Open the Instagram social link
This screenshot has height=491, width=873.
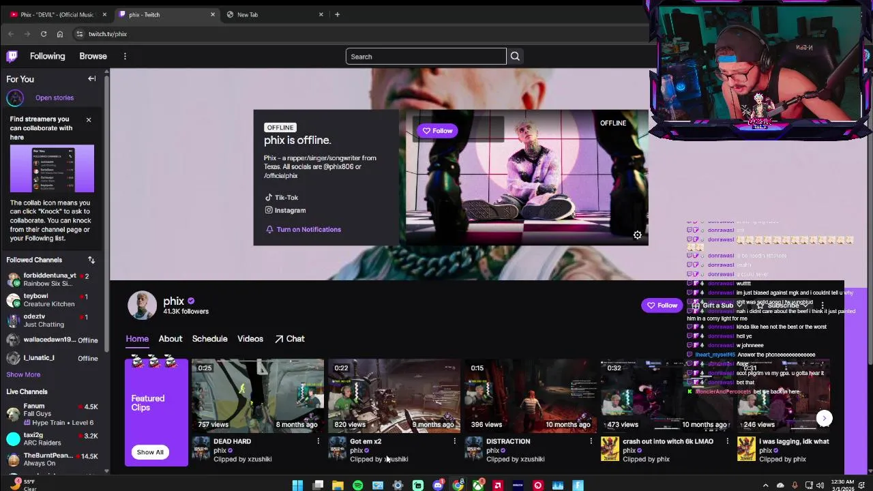[285, 210]
